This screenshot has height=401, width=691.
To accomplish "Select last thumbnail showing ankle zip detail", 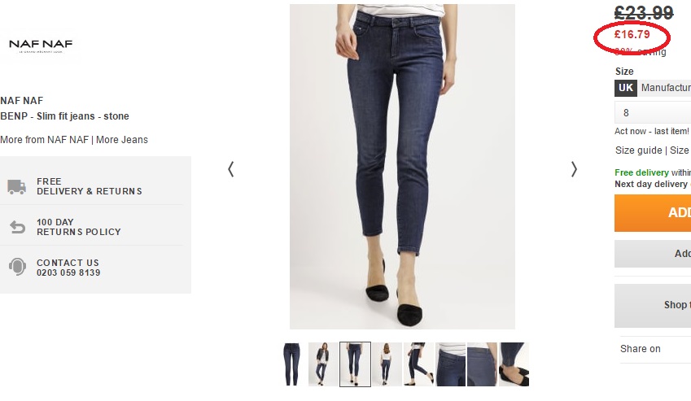I will click(x=514, y=364).
